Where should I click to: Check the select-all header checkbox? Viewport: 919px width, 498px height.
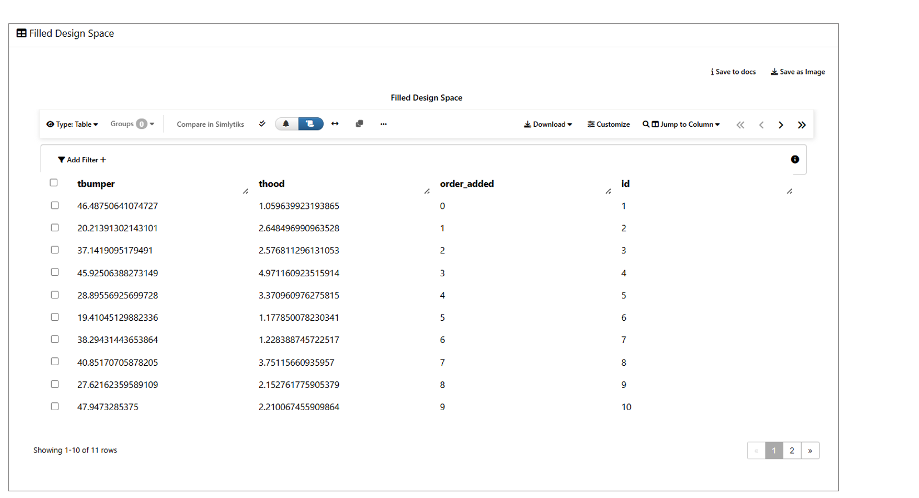(x=54, y=183)
